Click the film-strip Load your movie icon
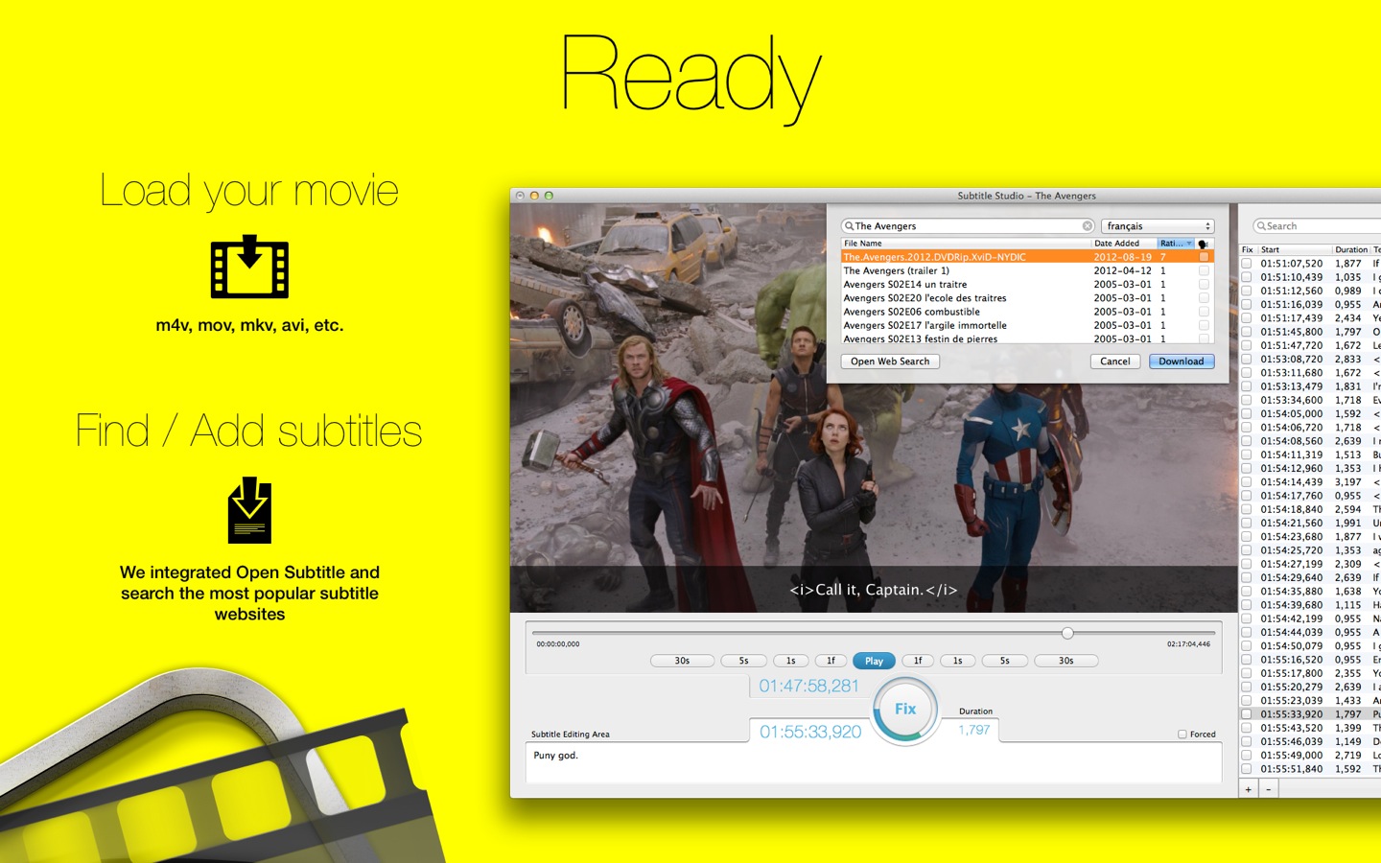The image size is (1381, 863). 249,267
